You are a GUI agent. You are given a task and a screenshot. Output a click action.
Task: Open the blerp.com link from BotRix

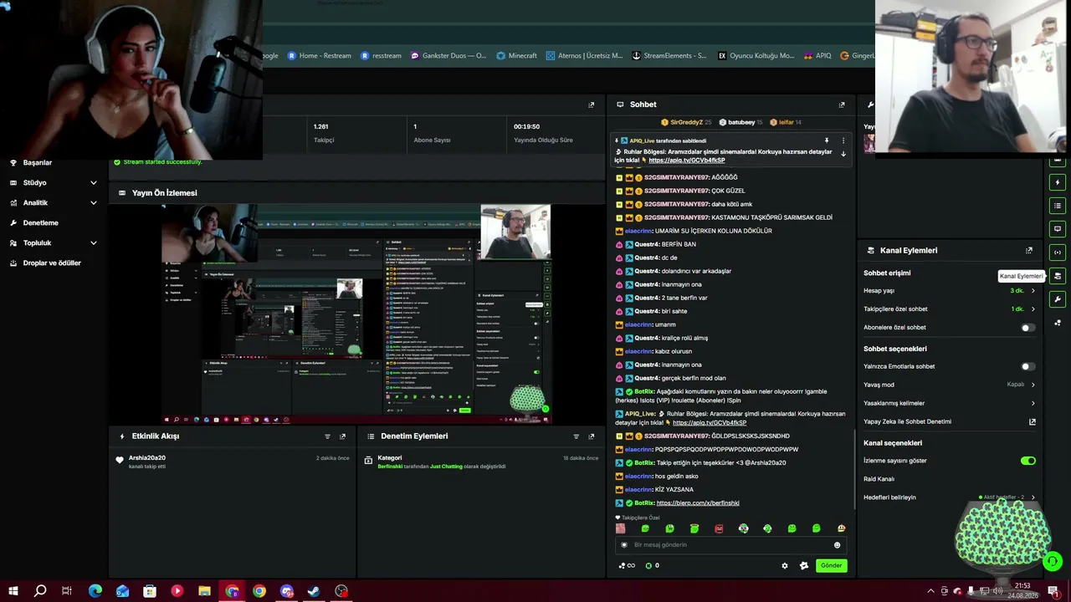698,503
